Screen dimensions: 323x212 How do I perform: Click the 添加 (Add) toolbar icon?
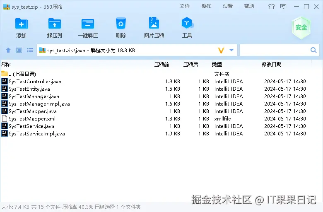click(22, 24)
